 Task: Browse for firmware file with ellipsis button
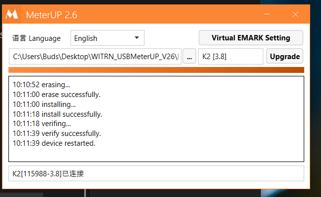pyautogui.click(x=189, y=56)
